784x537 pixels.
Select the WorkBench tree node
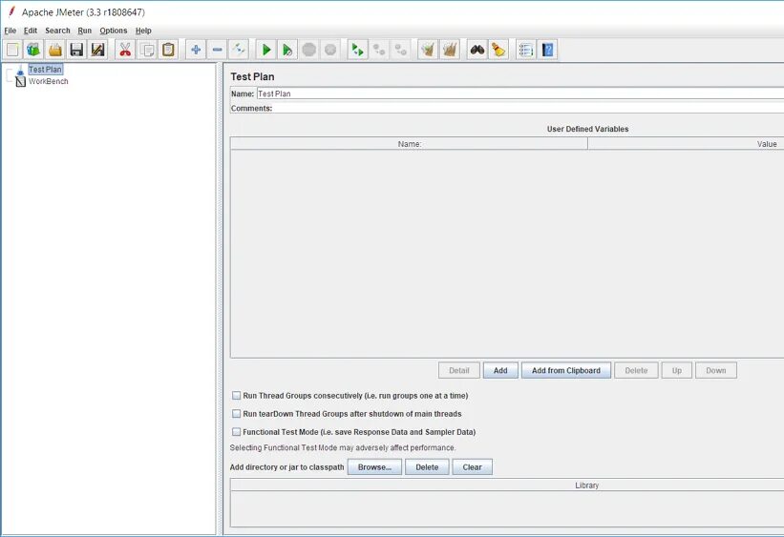(48, 81)
